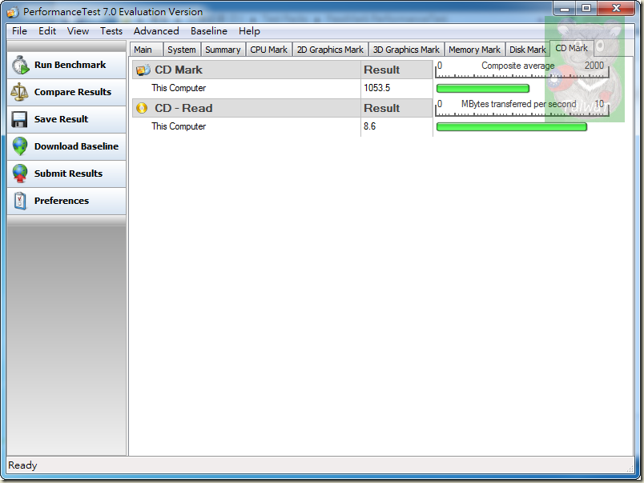This screenshot has height=483, width=644.
Task: Click the Save Result button label
Action: click(x=61, y=119)
